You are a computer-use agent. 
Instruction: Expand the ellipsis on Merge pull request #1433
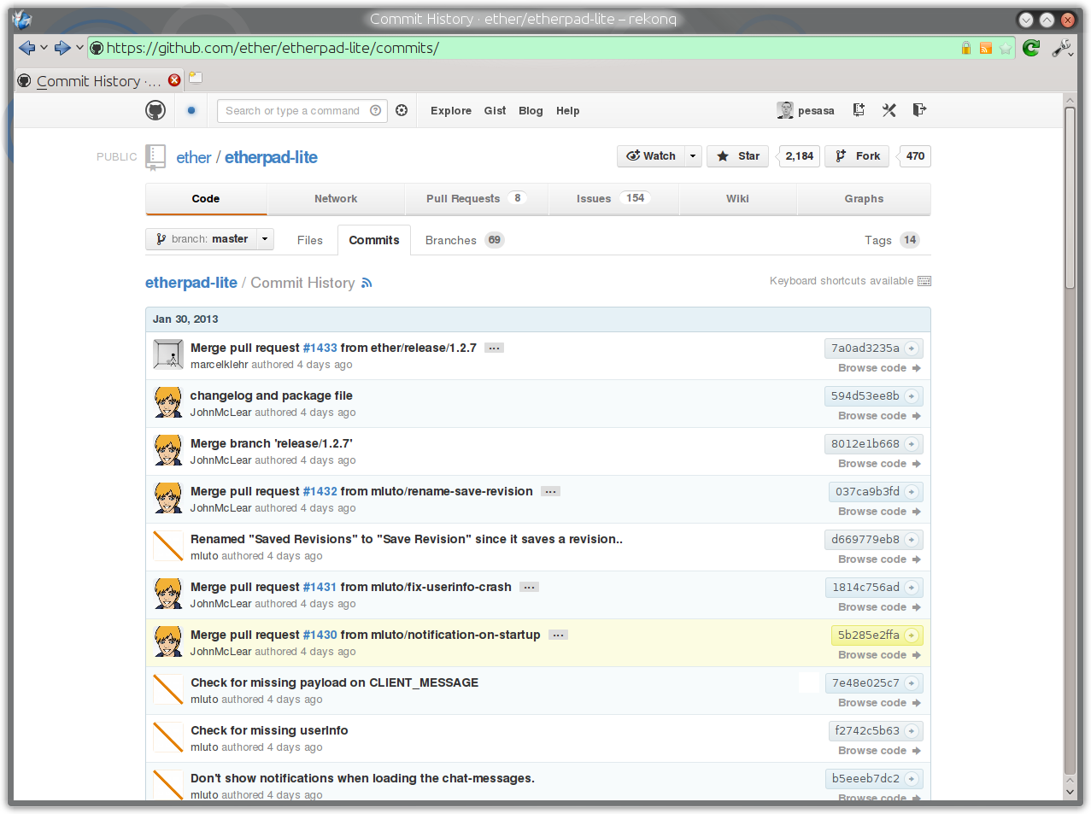pyautogui.click(x=494, y=348)
